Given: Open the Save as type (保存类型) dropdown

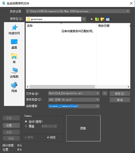Looking at the screenshot, I should point(97,100).
